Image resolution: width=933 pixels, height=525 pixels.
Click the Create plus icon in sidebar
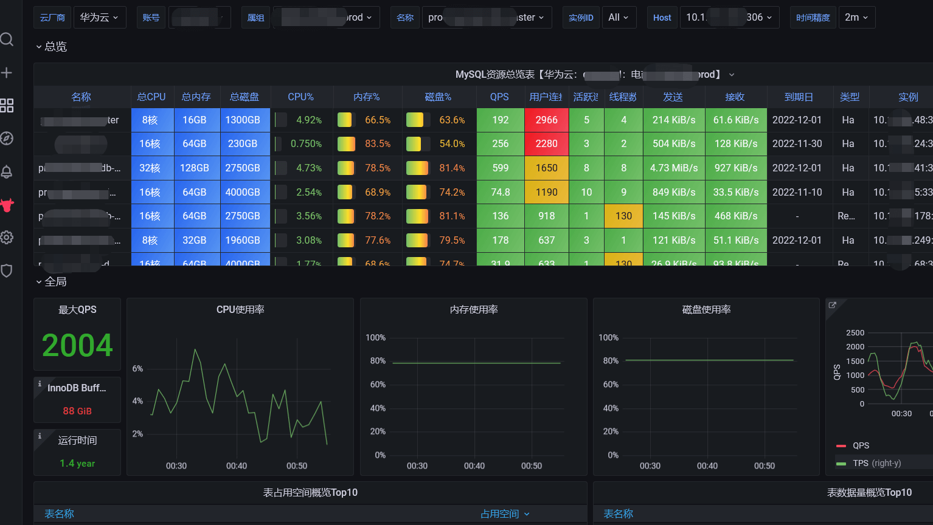7,73
